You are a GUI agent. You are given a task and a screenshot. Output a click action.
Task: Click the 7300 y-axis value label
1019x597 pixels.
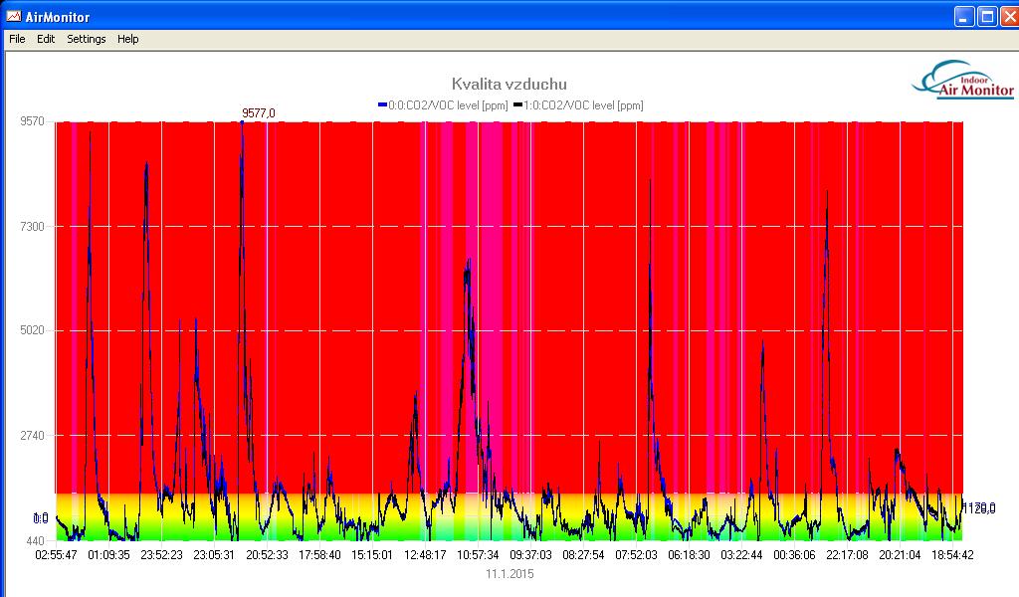point(34,227)
